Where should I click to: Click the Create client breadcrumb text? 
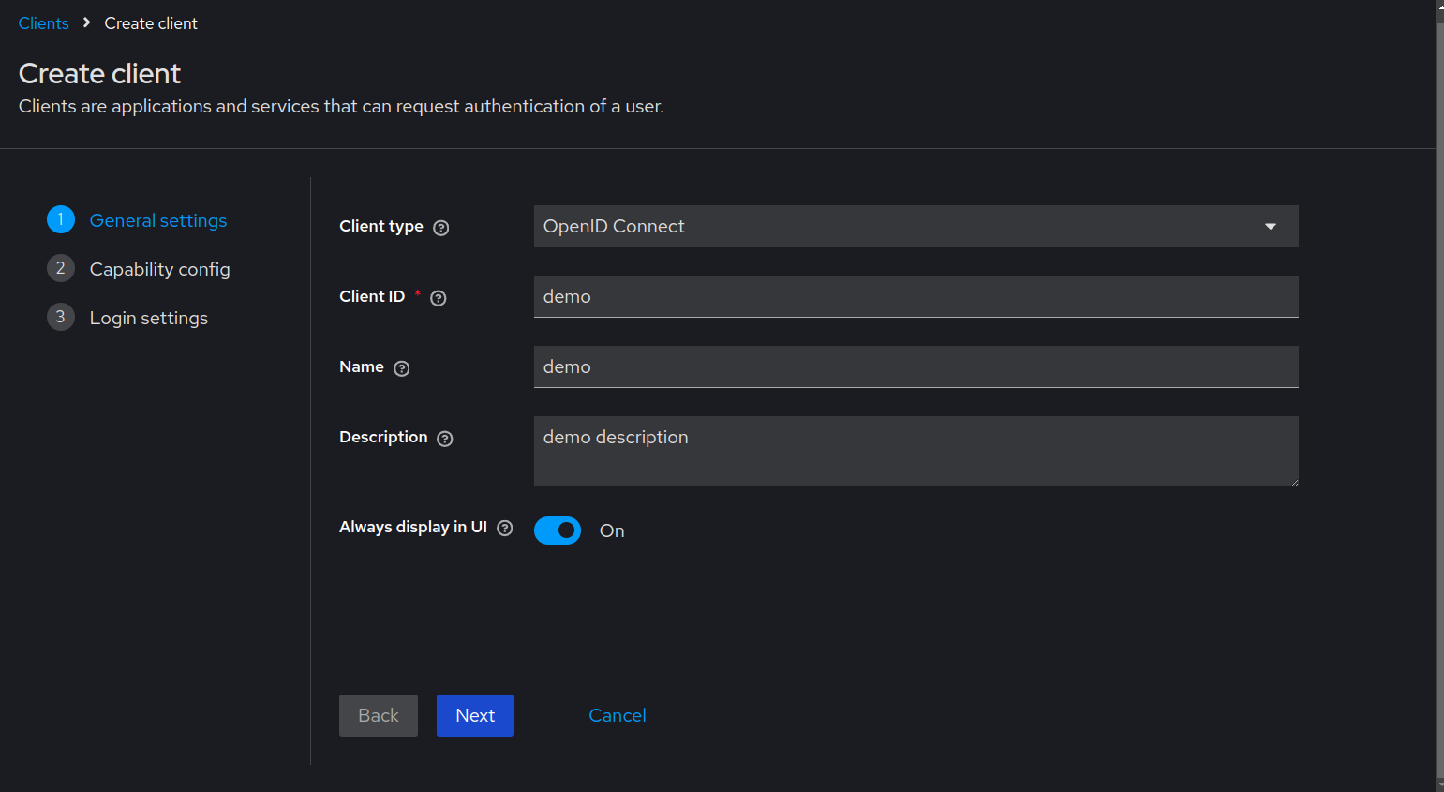click(x=151, y=23)
